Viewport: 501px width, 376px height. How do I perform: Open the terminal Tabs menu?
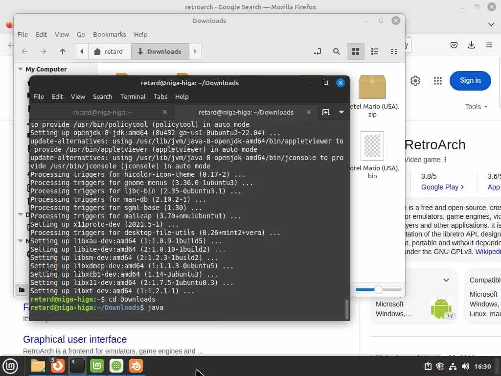click(160, 96)
